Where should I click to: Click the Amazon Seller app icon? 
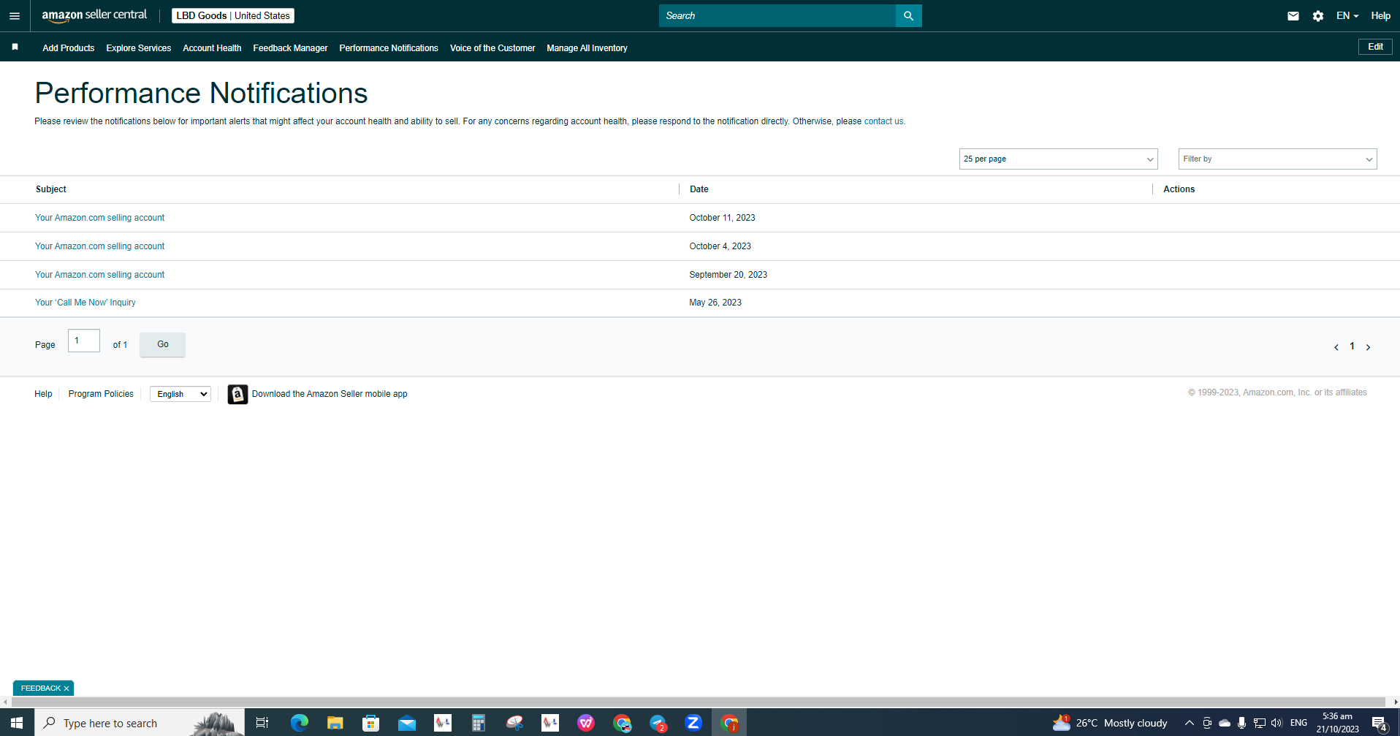(237, 394)
